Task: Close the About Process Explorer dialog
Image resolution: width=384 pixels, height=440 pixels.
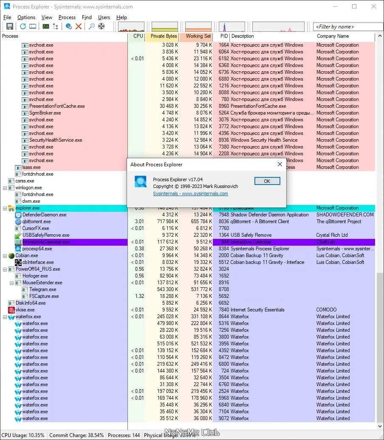Action: point(280,165)
